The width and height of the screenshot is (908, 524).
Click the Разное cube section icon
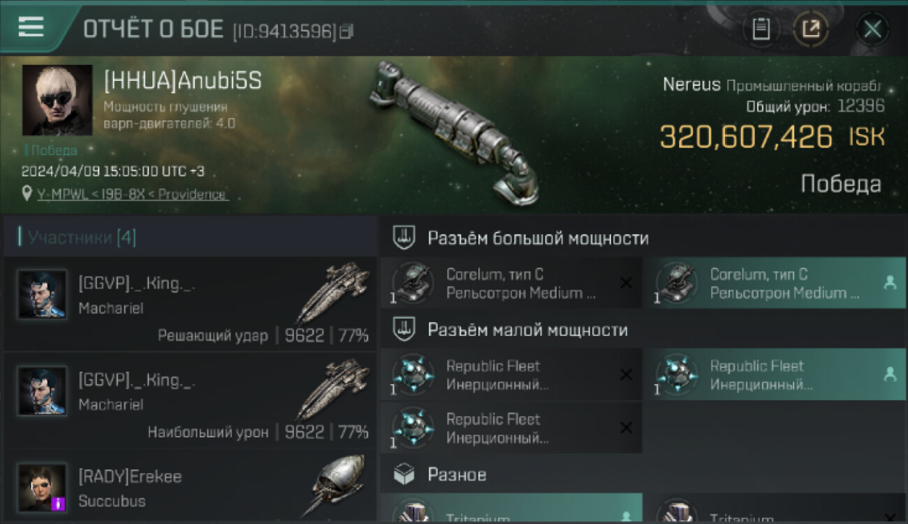pos(405,475)
